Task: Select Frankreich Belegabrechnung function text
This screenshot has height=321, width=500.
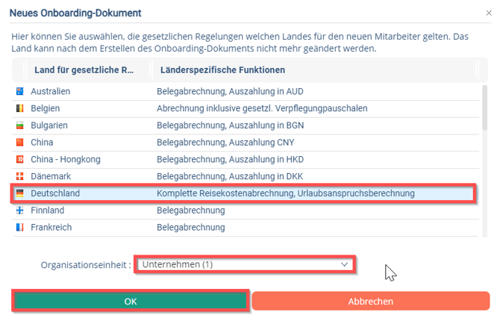Action: pos(190,228)
